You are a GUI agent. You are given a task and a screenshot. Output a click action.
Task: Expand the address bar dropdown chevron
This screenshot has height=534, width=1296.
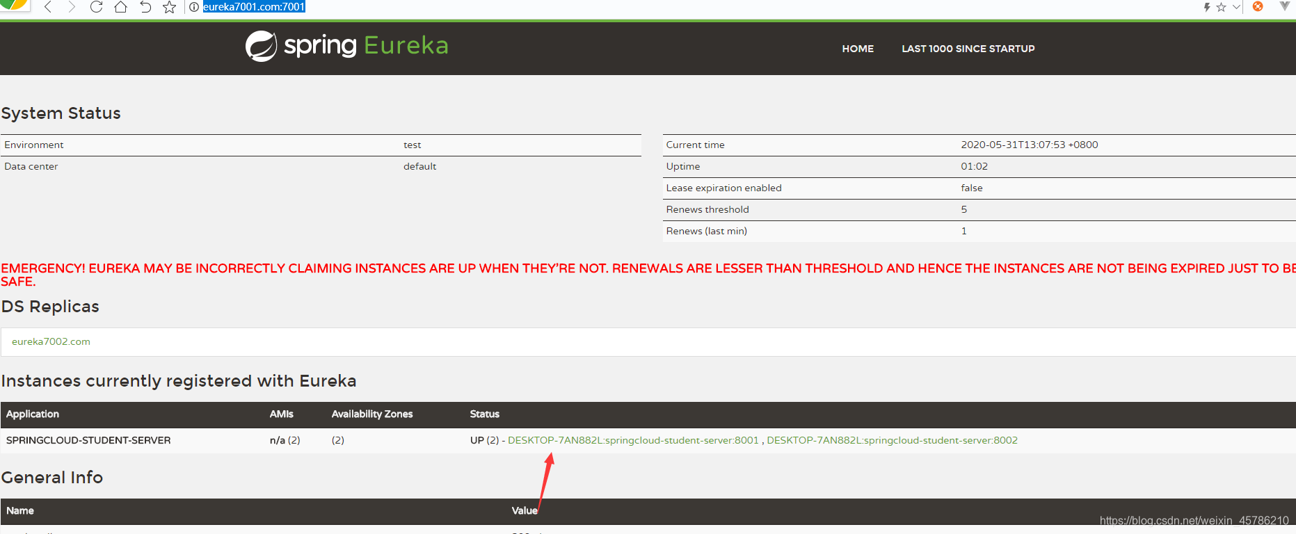1236,7
